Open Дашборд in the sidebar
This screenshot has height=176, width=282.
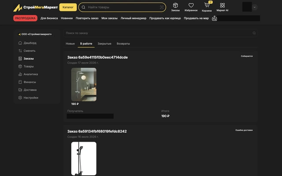point(27,43)
